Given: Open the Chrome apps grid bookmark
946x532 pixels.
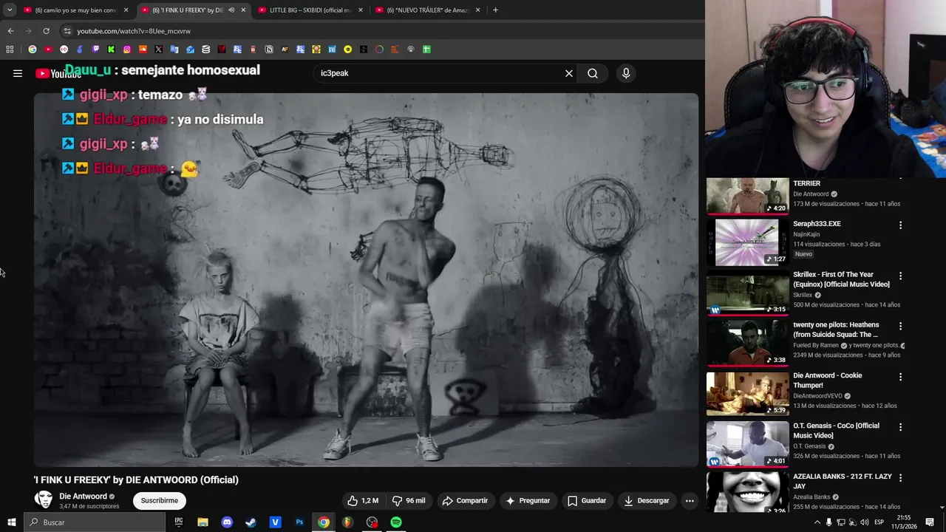Looking at the screenshot, I should tap(10, 50).
